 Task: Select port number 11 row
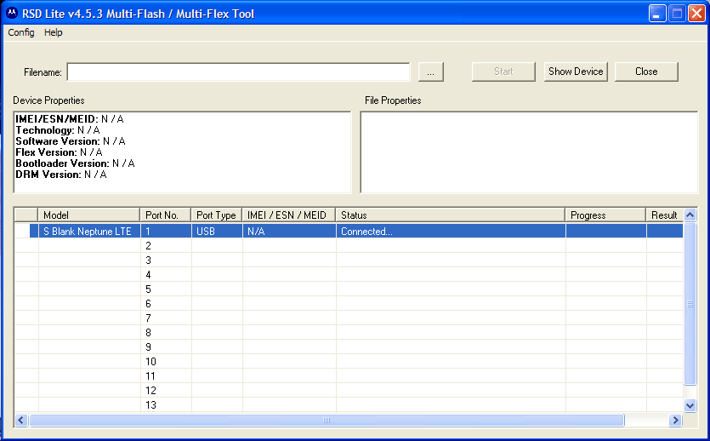[349, 376]
